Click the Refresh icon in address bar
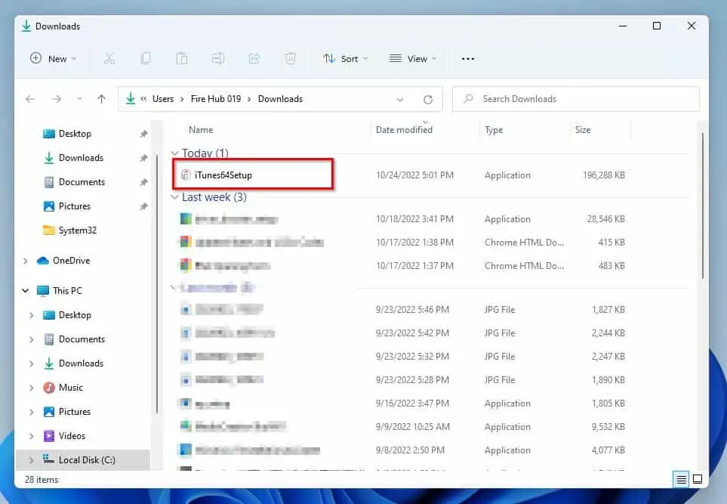This screenshot has width=727, height=504. [x=428, y=99]
